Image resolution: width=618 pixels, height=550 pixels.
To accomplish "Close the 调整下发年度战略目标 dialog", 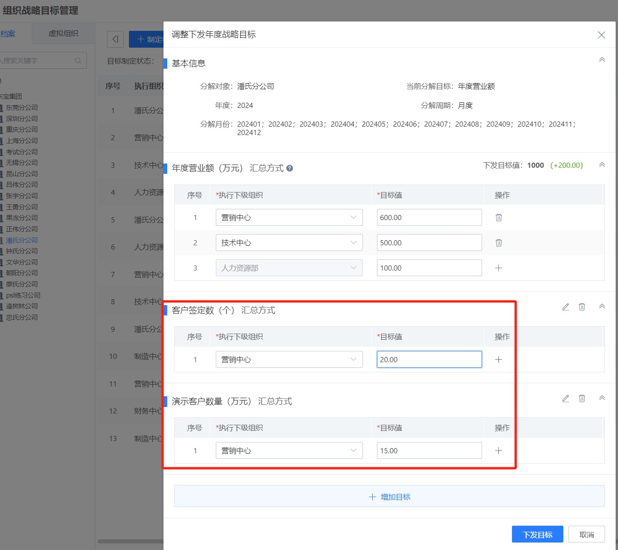I will (601, 35).
